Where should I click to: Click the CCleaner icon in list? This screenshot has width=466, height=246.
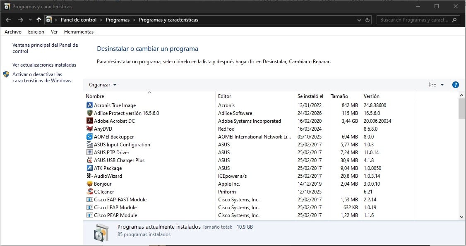pos(90,192)
